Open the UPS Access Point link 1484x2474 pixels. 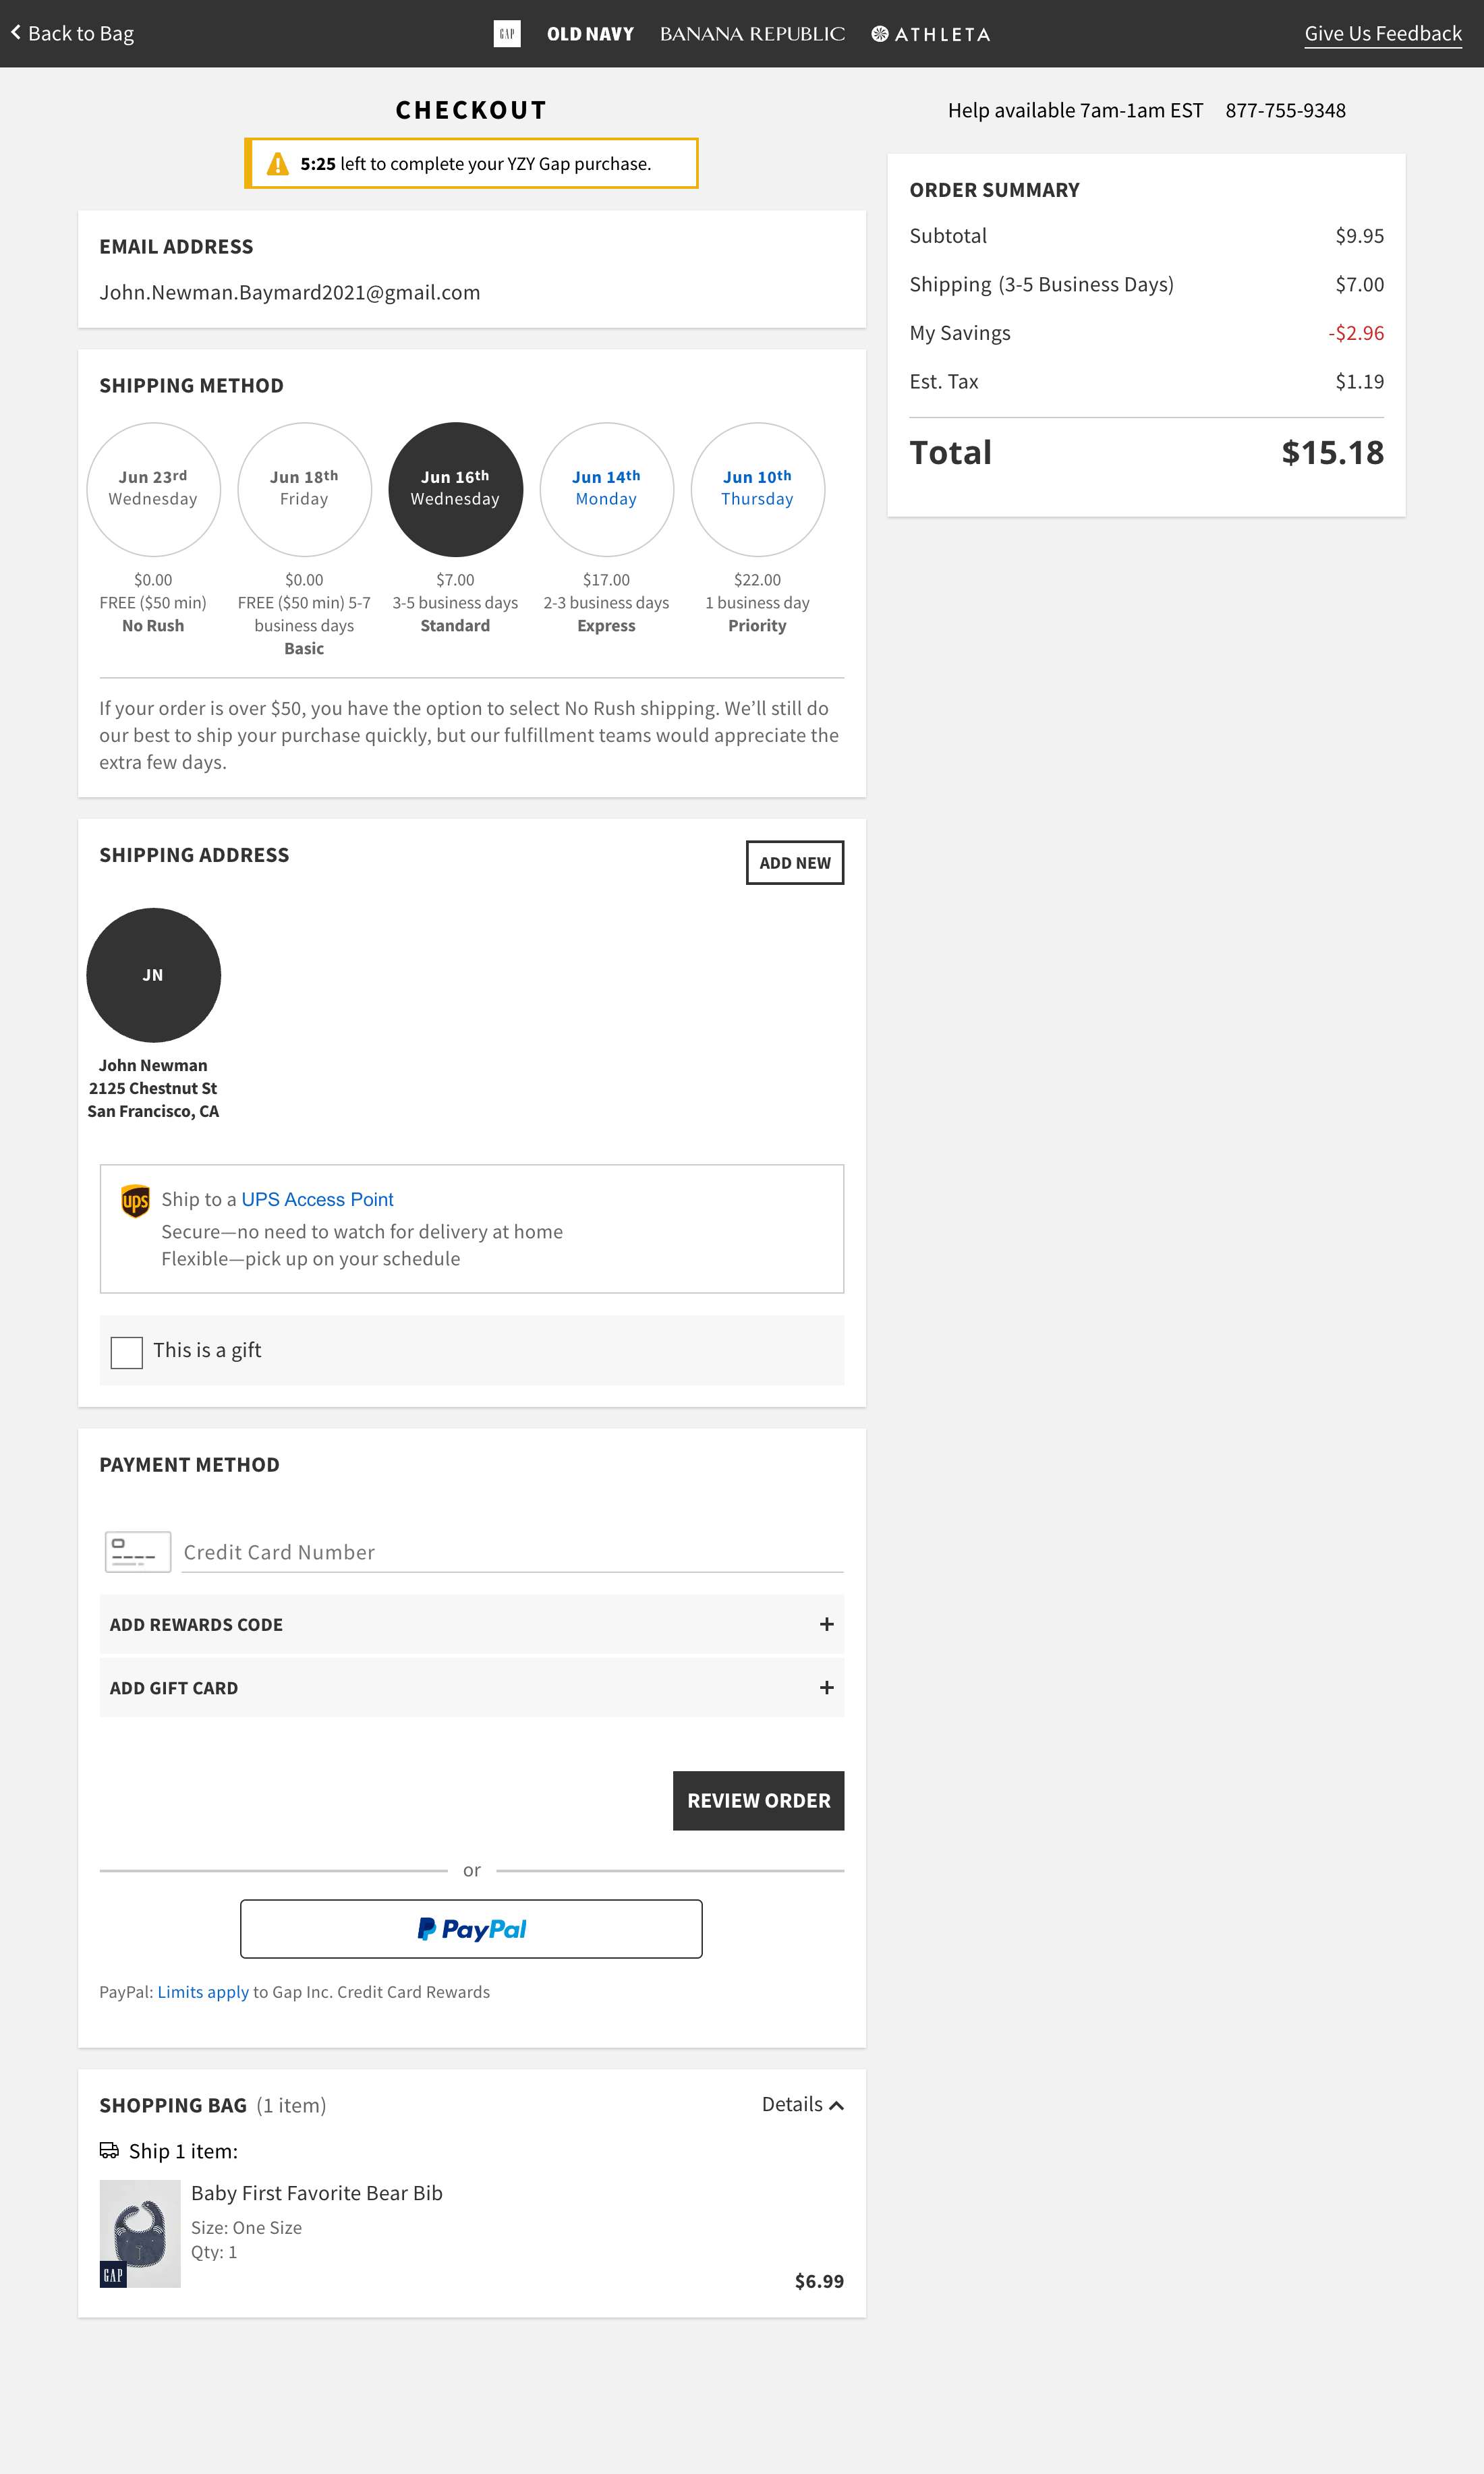317,1199
